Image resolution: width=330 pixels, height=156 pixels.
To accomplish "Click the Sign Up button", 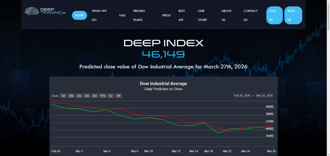I will (x=293, y=15).
